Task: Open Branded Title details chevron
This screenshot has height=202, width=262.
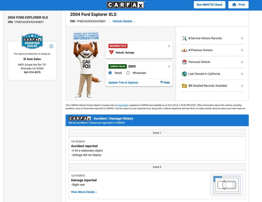Action: [169, 46]
